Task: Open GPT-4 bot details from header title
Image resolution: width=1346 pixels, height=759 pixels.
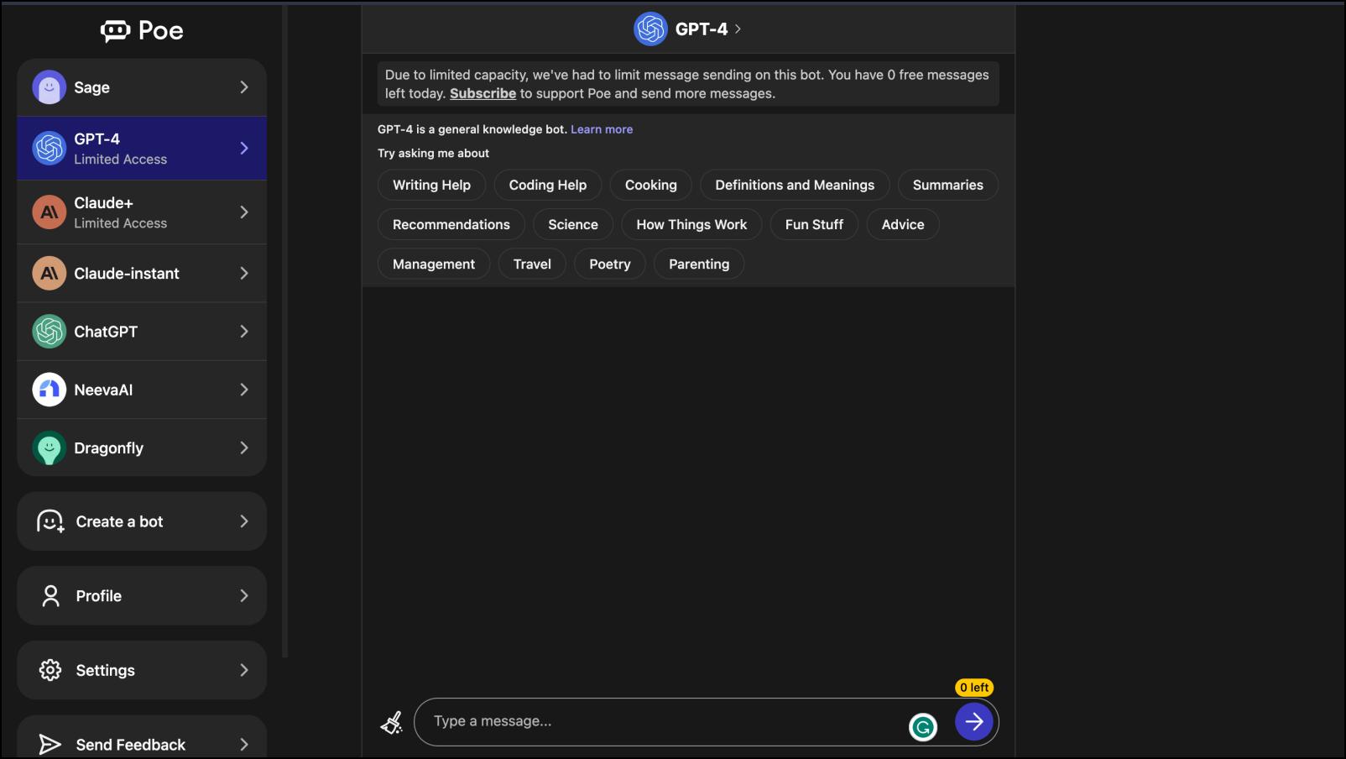Action: point(707,29)
